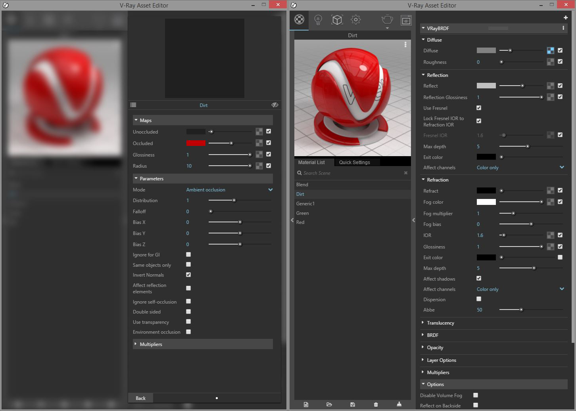Click the list icon beside Dirt title

pos(133,105)
